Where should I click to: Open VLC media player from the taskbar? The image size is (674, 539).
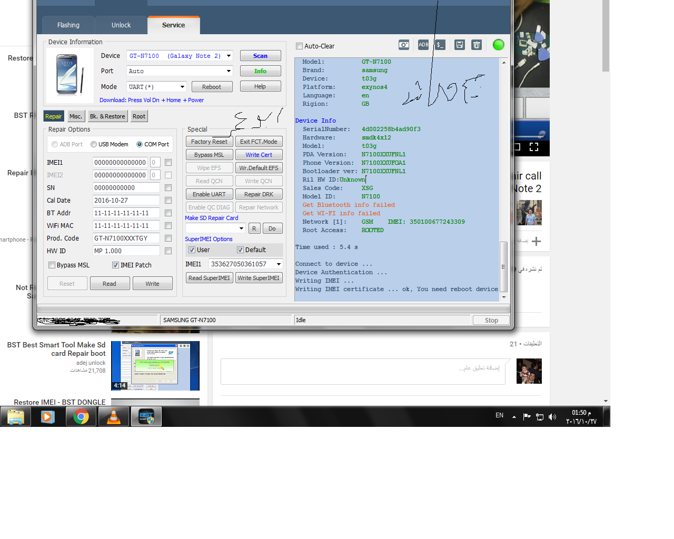point(113,417)
